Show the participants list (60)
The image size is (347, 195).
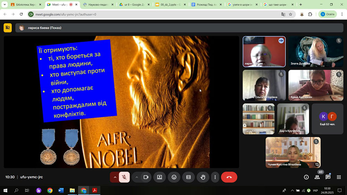coord(318,177)
